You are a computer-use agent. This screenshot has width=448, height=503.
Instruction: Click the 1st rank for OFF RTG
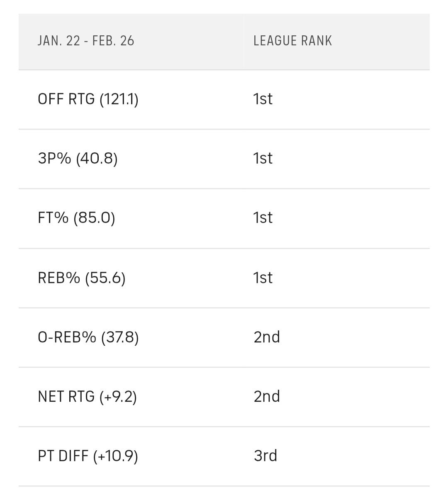pyautogui.click(x=263, y=99)
